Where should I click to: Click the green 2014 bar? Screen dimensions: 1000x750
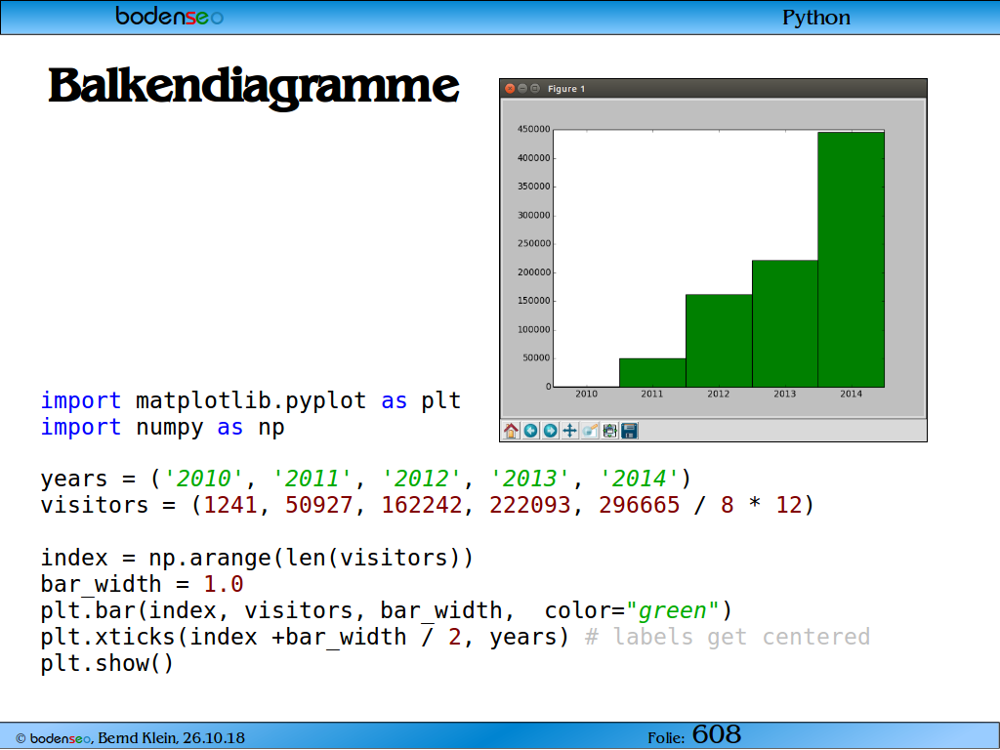[x=851, y=260]
